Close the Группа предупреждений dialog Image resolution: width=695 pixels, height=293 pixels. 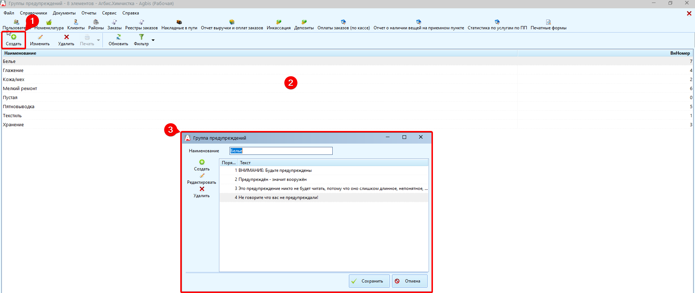pos(421,137)
